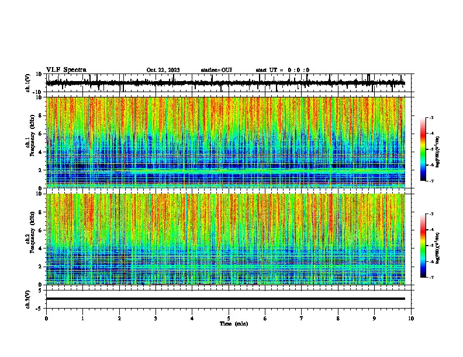The width and height of the screenshot is (463, 357).
Task: Click the ch.1 spectrogram color scale bar
Action: [x=423, y=149]
